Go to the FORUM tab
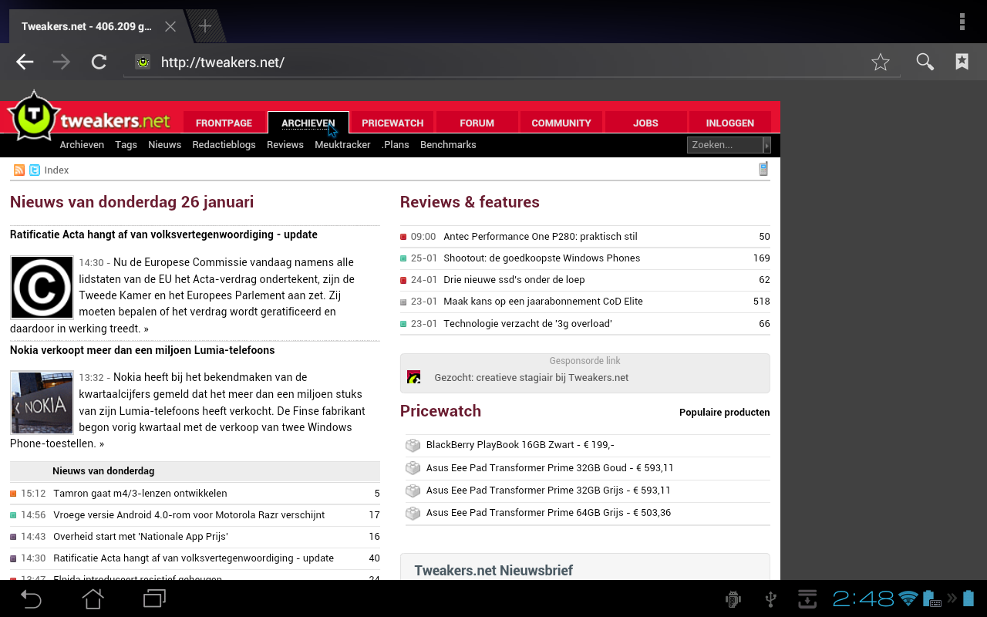The height and width of the screenshot is (617, 987). click(x=477, y=123)
